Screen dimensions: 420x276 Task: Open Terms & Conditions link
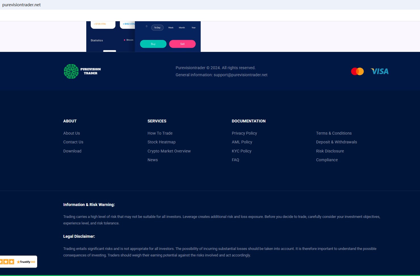[334, 133]
